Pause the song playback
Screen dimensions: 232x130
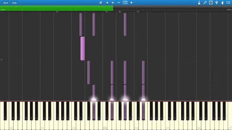(101, 3)
